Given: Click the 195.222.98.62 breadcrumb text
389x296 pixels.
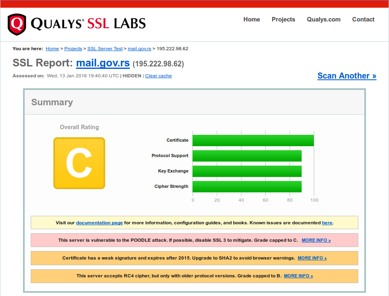Looking at the screenshot, I should click(x=172, y=49).
